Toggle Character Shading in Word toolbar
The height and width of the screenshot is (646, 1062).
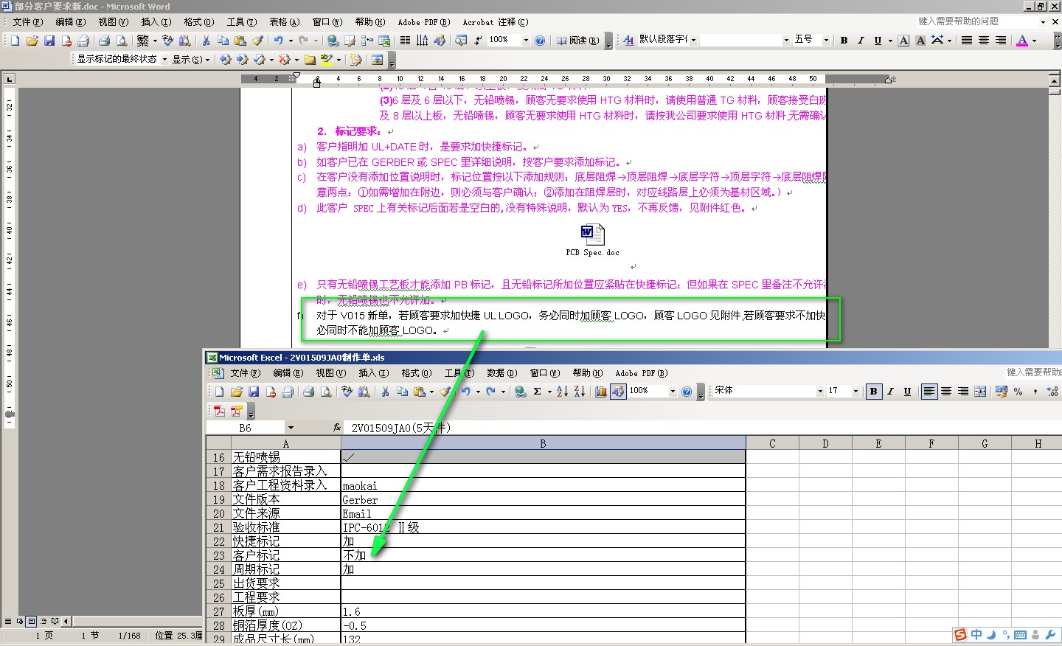click(920, 41)
